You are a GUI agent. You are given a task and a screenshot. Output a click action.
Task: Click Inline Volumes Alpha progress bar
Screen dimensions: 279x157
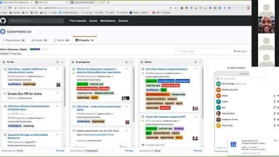tap(39, 49)
